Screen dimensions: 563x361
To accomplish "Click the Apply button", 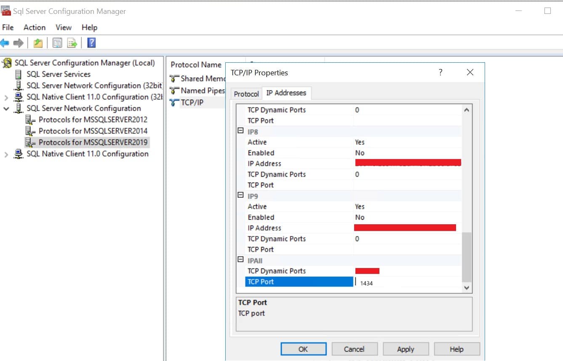I will (406, 349).
